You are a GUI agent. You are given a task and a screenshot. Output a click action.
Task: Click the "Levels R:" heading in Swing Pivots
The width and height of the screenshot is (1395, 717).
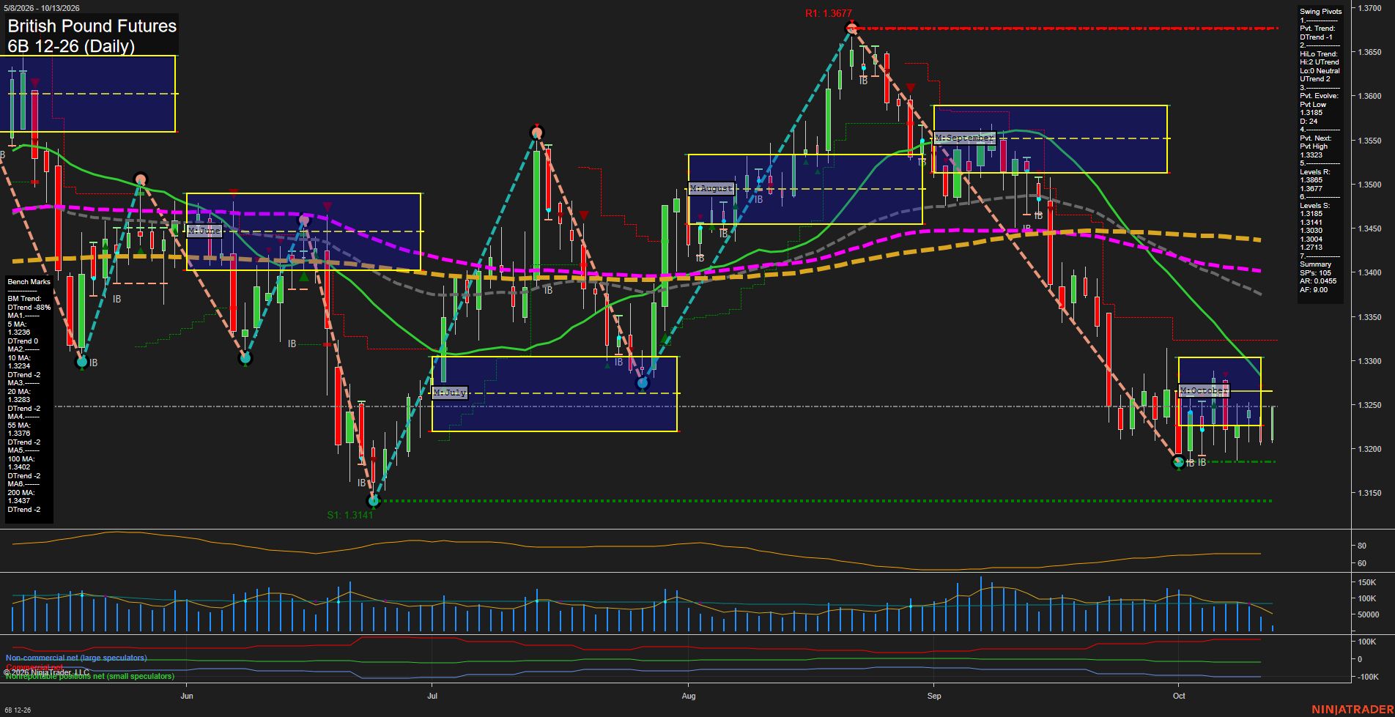(1315, 172)
